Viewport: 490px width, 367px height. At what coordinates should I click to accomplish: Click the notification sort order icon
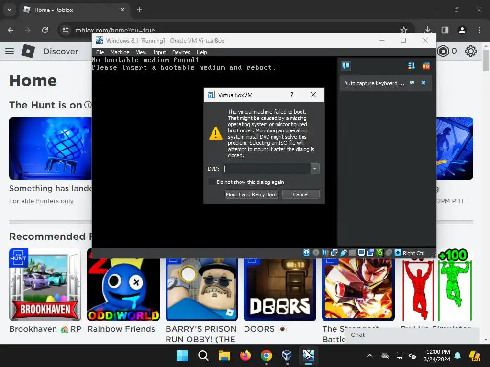point(412,65)
